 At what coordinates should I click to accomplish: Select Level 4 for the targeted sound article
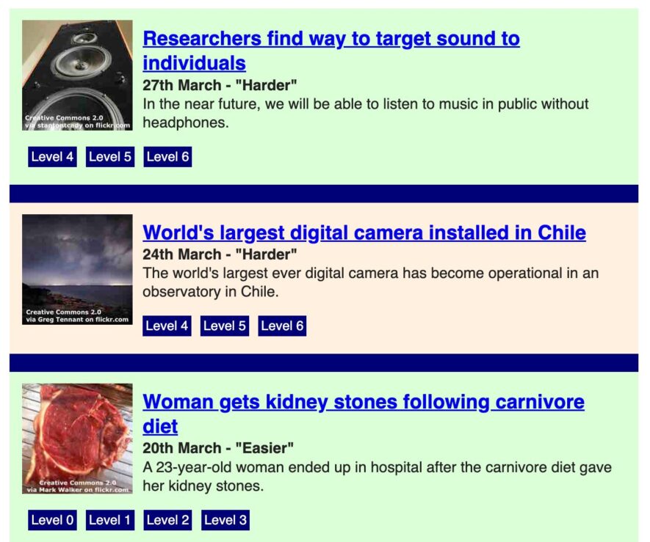[x=52, y=157]
